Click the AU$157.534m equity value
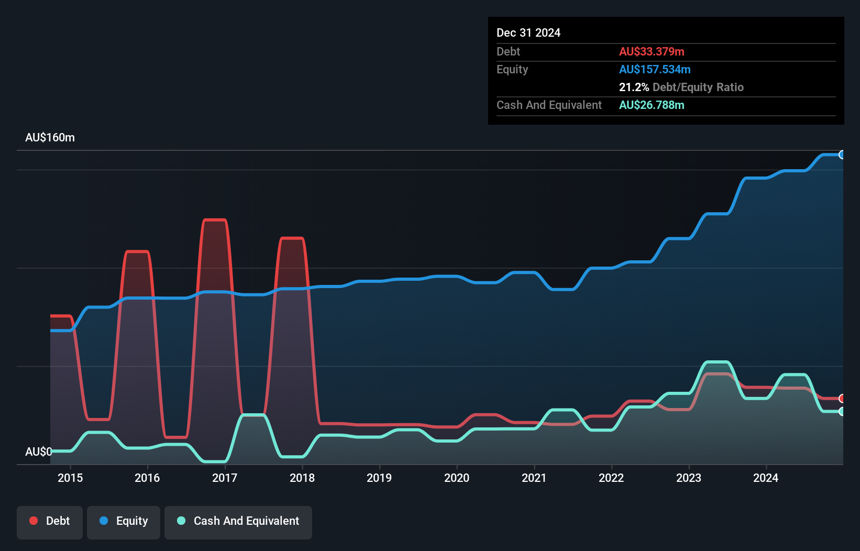This screenshot has height=551, width=860. (x=655, y=69)
